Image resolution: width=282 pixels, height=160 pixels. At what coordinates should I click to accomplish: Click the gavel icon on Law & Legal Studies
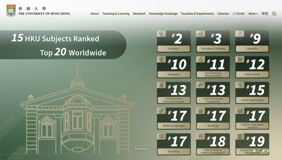(239, 85)
